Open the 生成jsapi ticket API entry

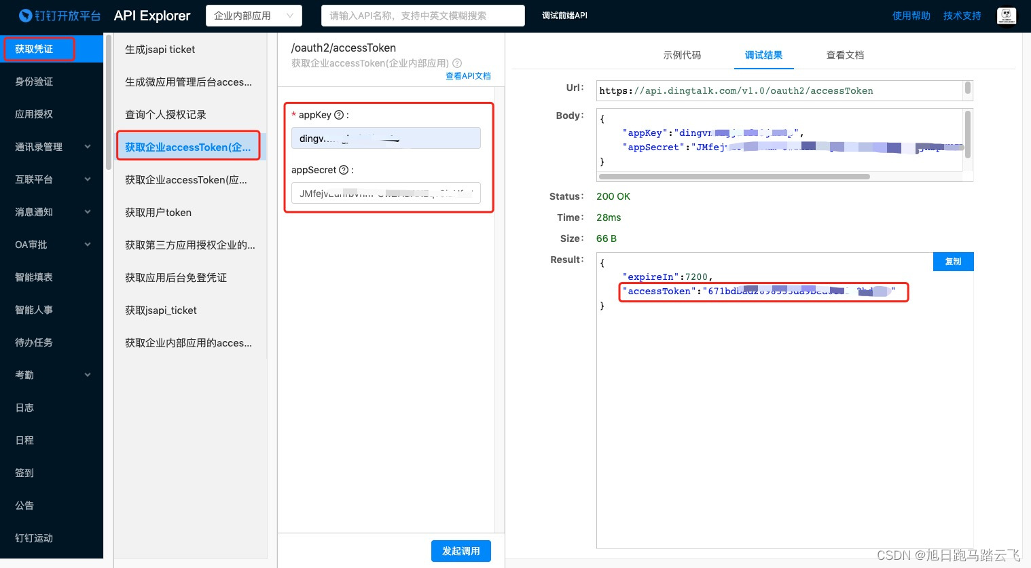[190, 50]
